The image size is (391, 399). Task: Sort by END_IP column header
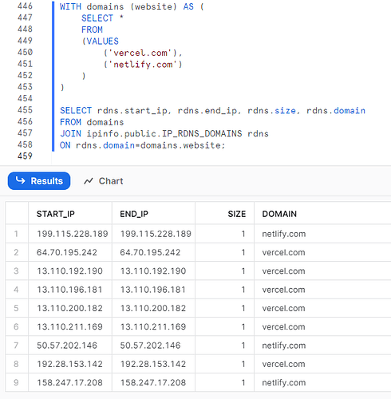tap(134, 214)
